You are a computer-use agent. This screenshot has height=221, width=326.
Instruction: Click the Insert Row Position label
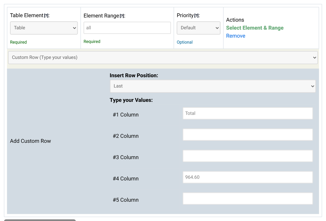(x=134, y=75)
